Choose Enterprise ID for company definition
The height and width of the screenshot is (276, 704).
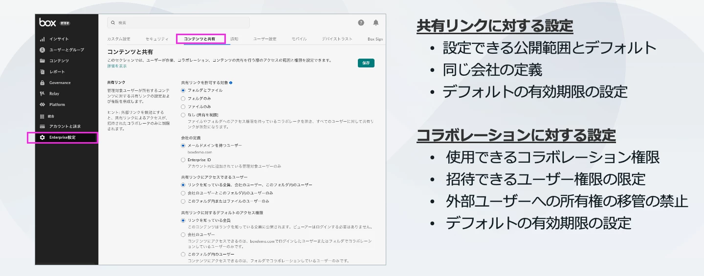[183, 160]
